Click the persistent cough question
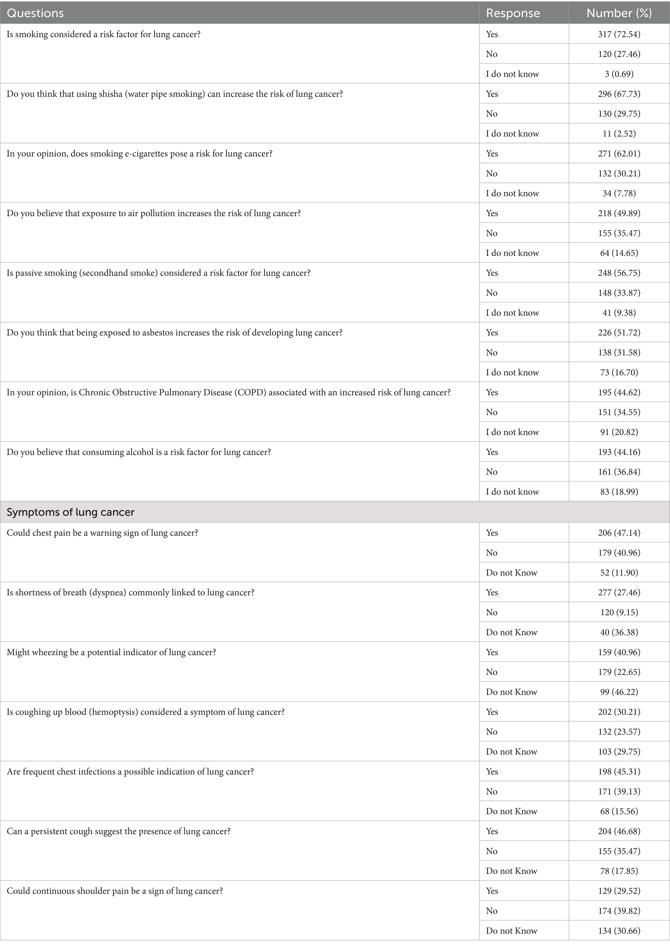This screenshot has width=670, height=946. pos(118,831)
